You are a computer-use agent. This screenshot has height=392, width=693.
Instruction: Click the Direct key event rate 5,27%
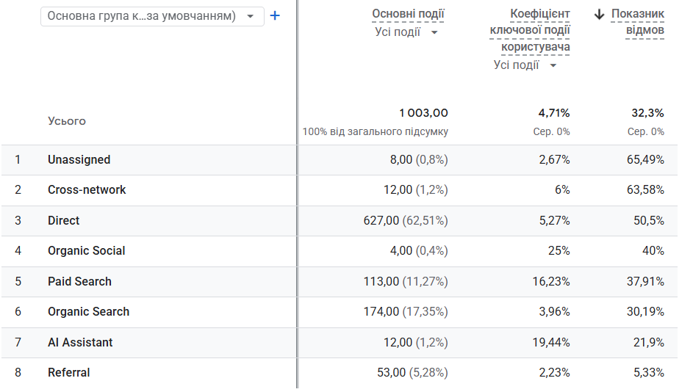click(x=554, y=221)
